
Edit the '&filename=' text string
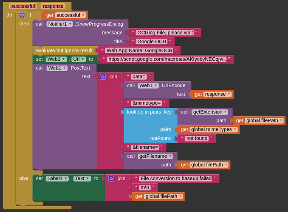click(x=145, y=147)
